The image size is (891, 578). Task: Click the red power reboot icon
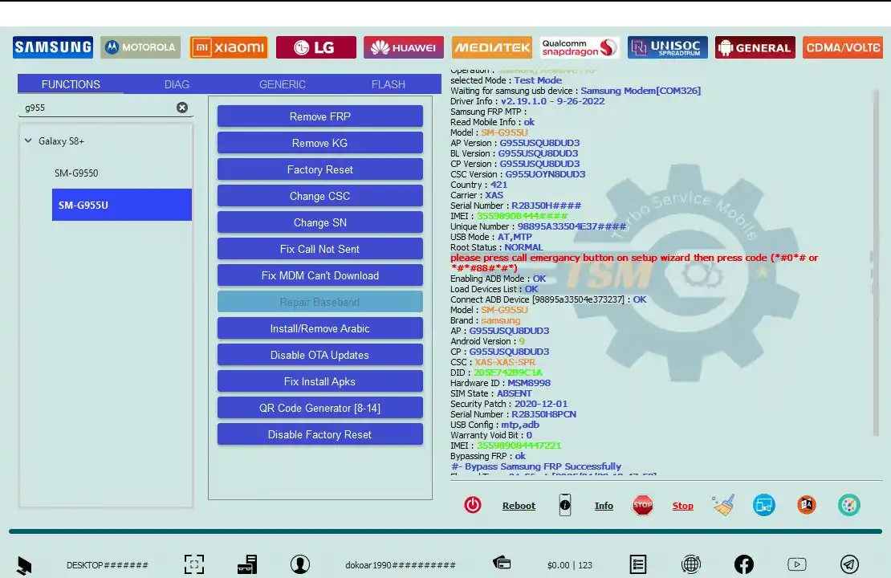[472, 505]
